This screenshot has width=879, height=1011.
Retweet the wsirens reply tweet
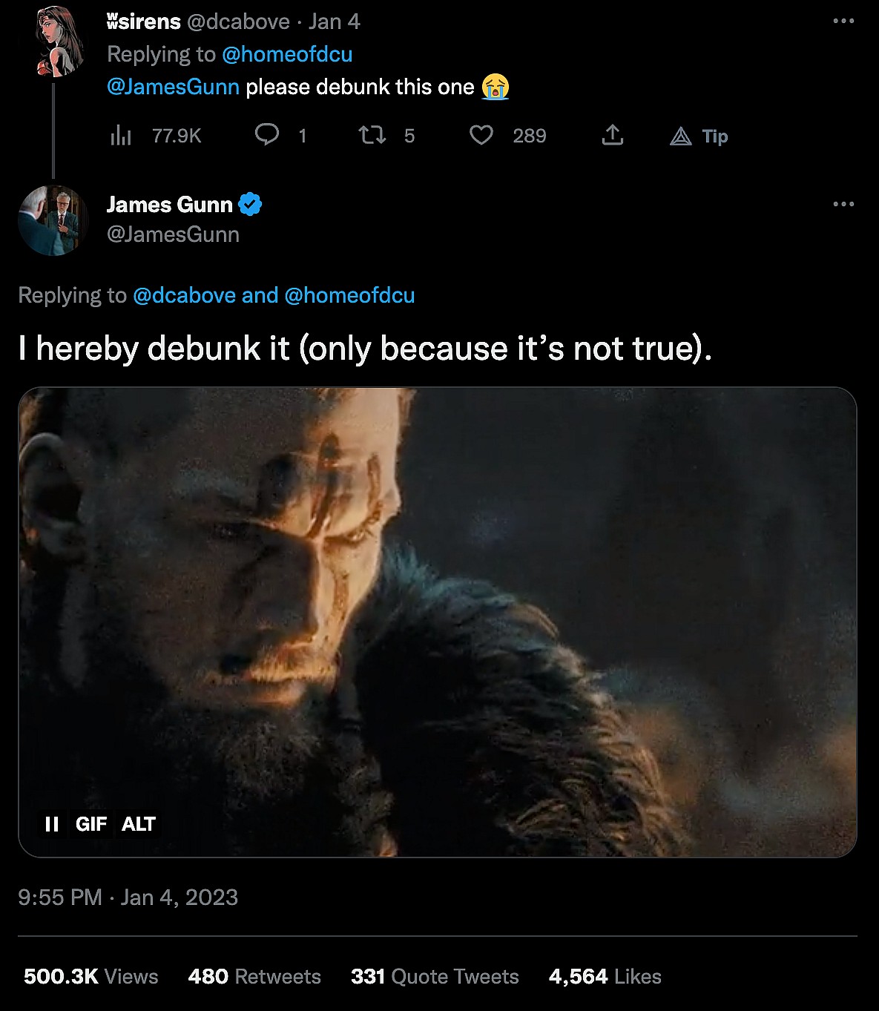pos(372,135)
